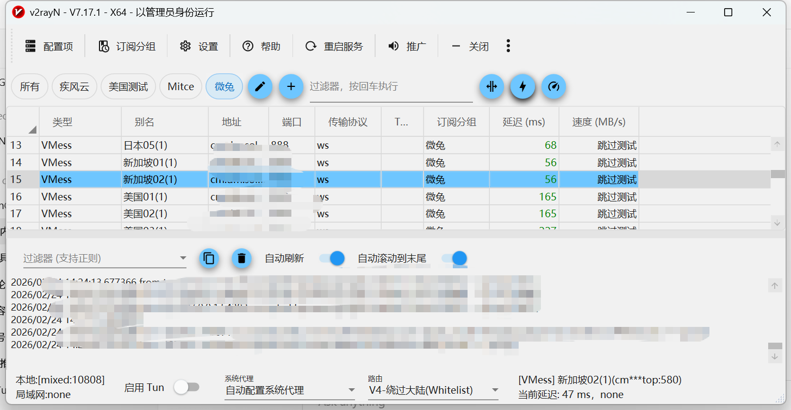Open the 帮助 menu
The width and height of the screenshot is (791, 410).
261,46
